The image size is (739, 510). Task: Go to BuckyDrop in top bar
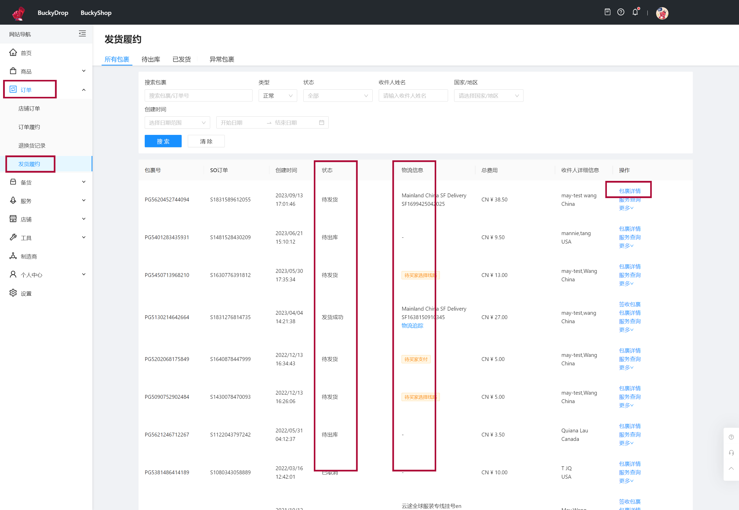point(53,13)
